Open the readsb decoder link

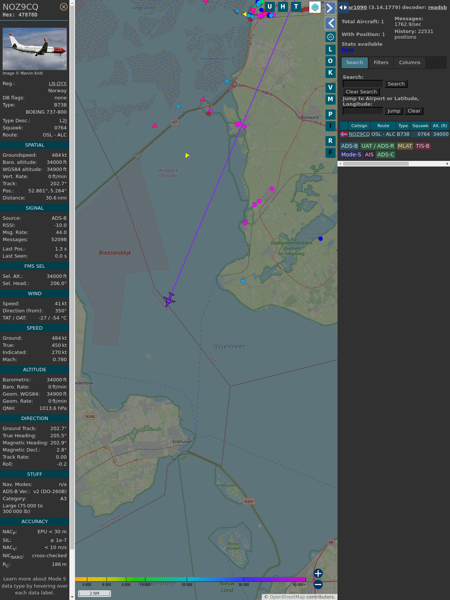coord(437,7)
